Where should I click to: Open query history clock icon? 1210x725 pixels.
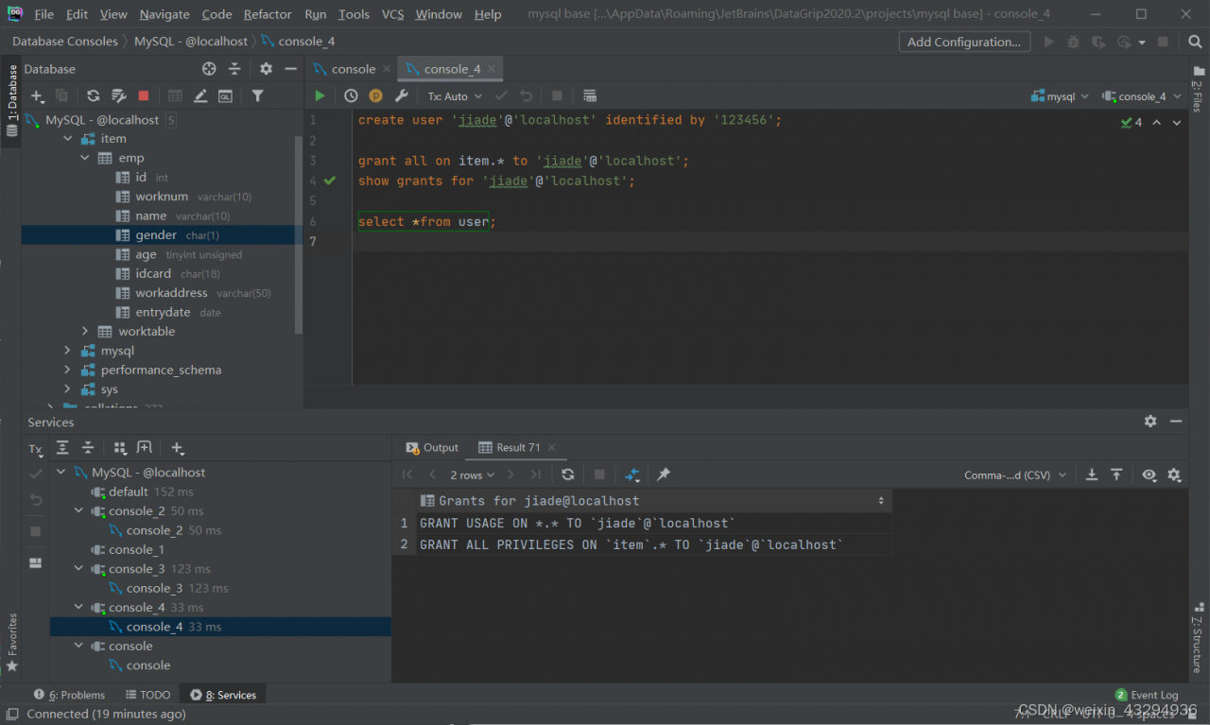pos(351,95)
